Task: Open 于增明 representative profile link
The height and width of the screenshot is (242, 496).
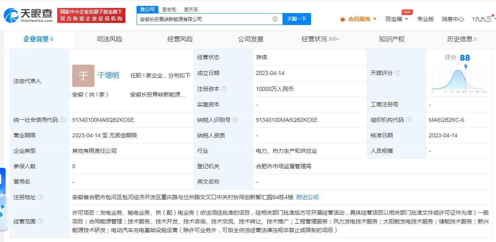Action: click(108, 75)
